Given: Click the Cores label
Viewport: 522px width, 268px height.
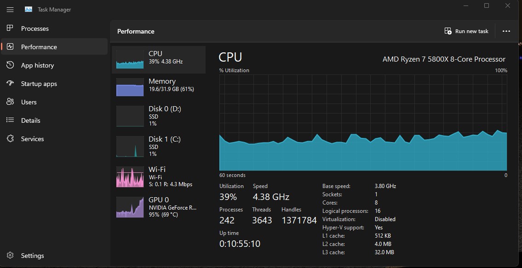Looking at the screenshot, I should 330,203.
